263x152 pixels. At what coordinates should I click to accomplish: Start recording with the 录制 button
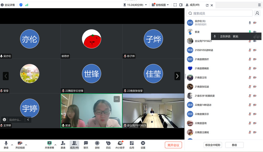pyautogui.click(x=97, y=144)
